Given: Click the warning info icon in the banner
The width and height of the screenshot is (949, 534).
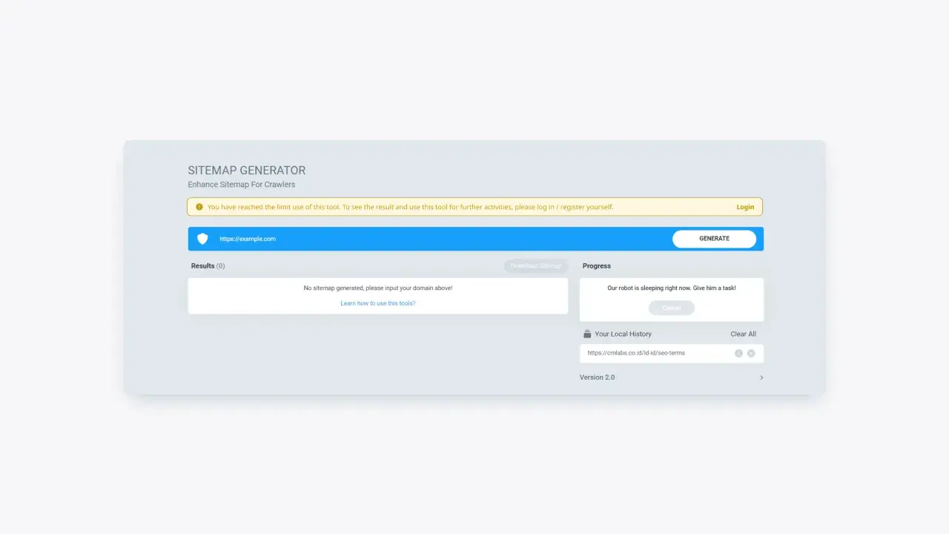Looking at the screenshot, I should (199, 206).
